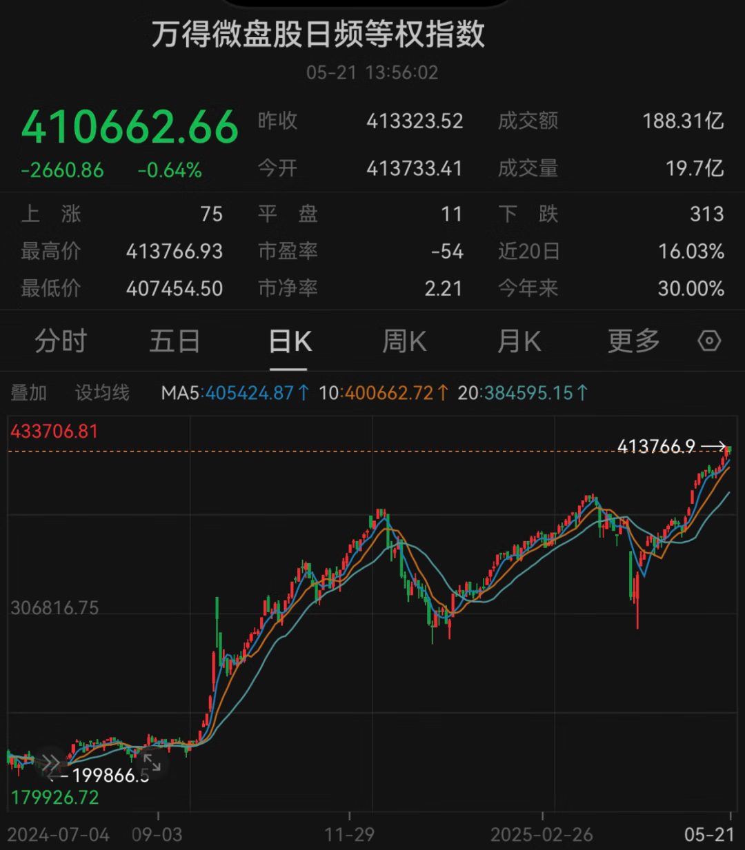This screenshot has width=745, height=850.
Task: Tap the 市盈率 label
Action: (x=288, y=252)
